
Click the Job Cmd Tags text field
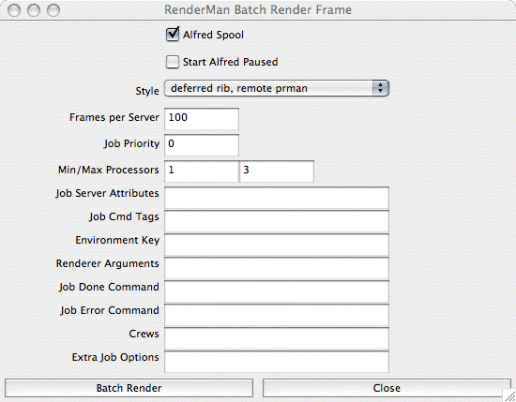(277, 221)
